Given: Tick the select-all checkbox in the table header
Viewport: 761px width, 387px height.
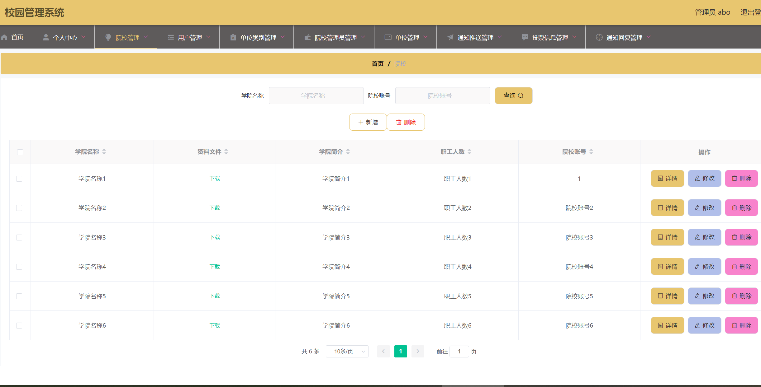Looking at the screenshot, I should [20, 152].
